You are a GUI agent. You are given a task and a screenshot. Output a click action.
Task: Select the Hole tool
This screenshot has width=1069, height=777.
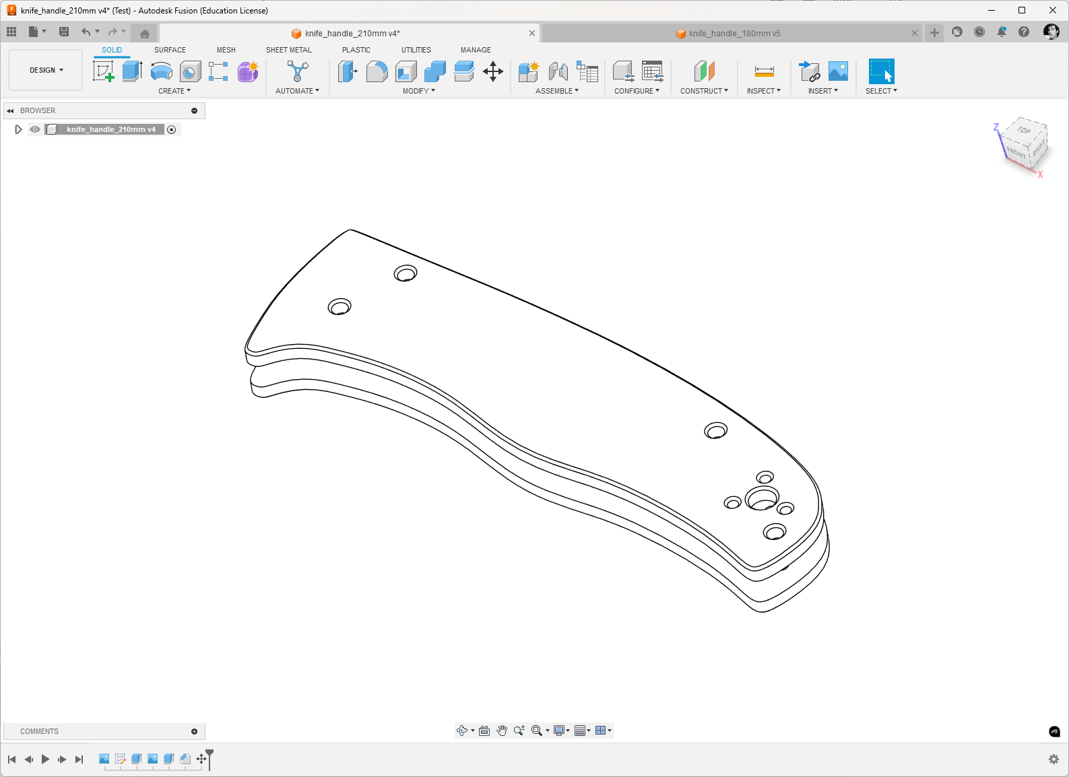coord(190,71)
